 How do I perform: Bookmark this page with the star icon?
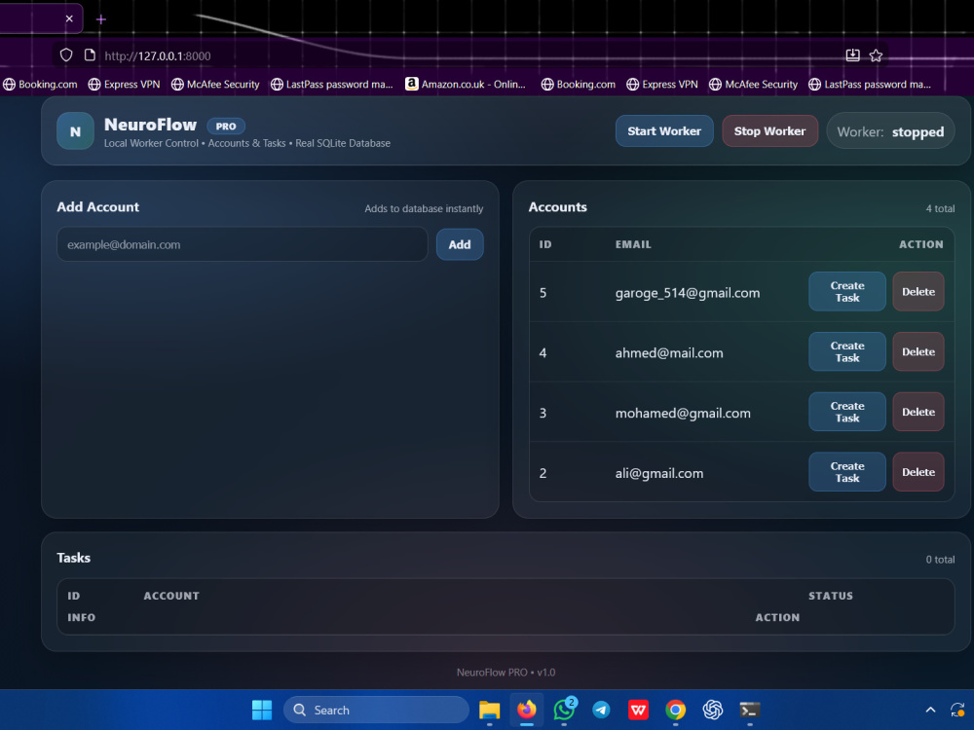[876, 55]
